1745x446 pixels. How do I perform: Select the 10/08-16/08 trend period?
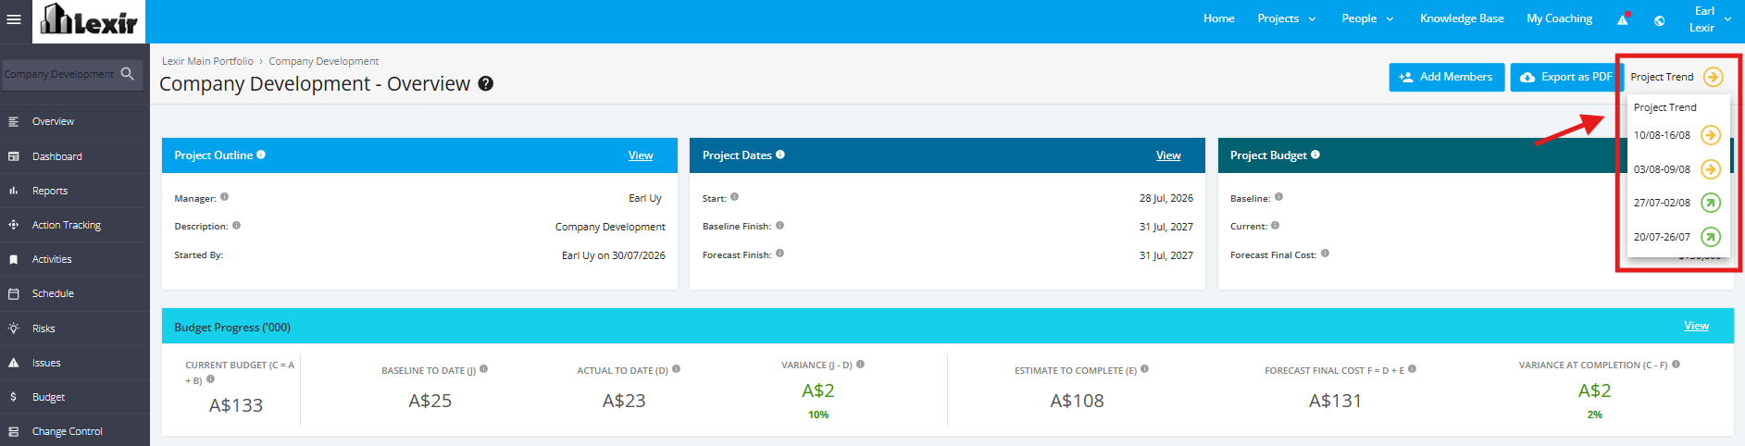(x=1662, y=135)
